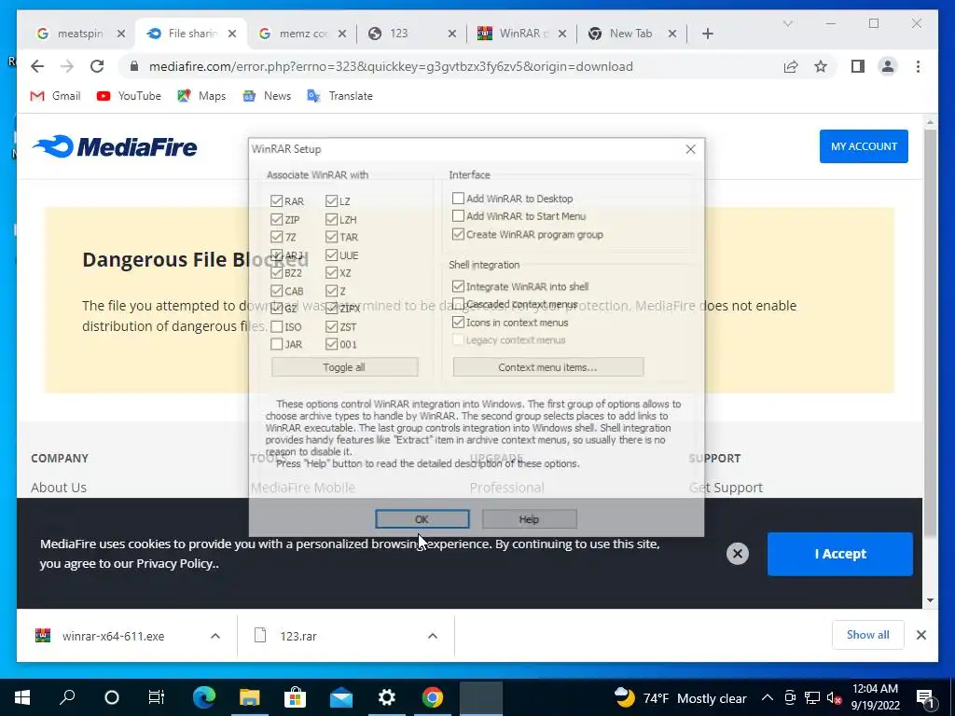Click the volume icon in tray
The image size is (955, 716).
click(834, 697)
